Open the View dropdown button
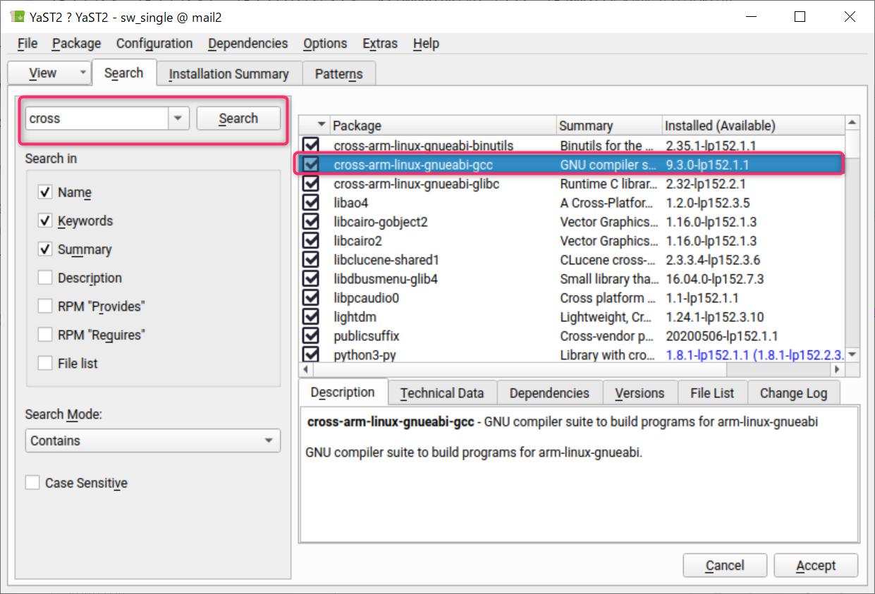The height and width of the screenshot is (594, 875). [49, 73]
